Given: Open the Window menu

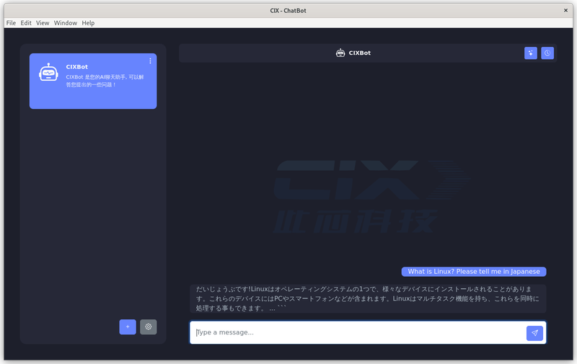Looking at the screenshot, I should 66,23.
